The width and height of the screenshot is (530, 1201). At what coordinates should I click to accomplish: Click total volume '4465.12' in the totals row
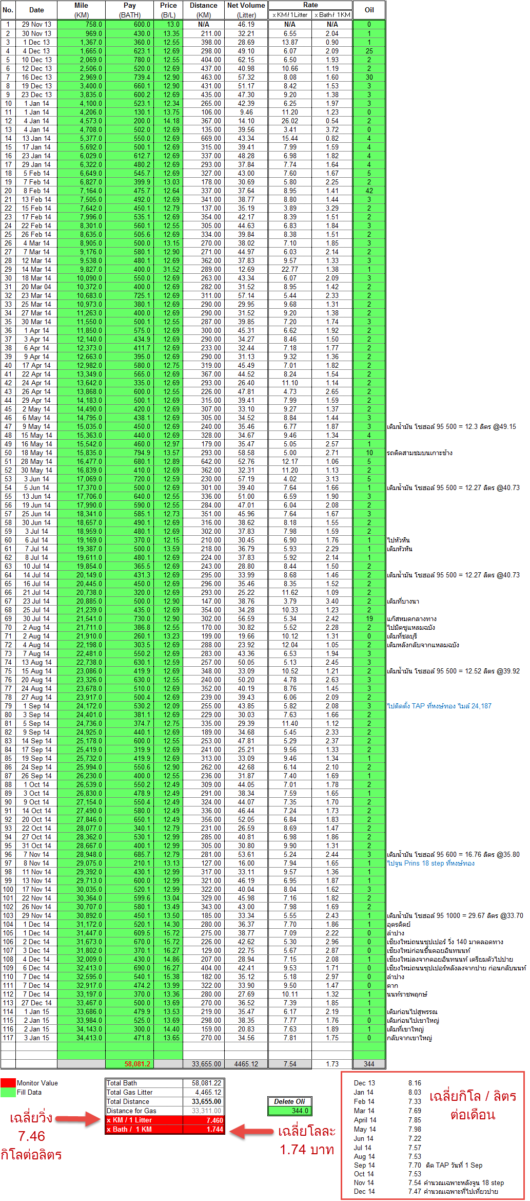246,1064
